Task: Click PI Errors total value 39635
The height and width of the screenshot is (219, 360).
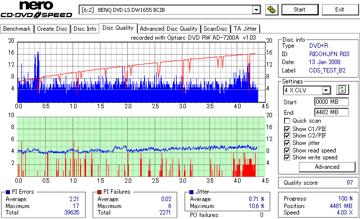Action: click(72, 213)
